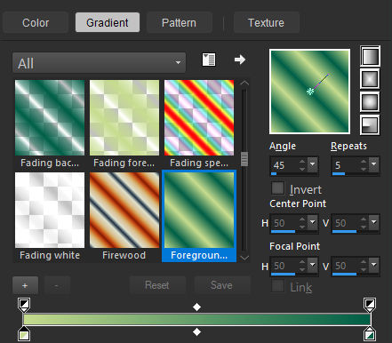The width and height of the screenshot is (392, 343).
Task: Open the Angle value dropdown arrow
Action: [x=313, y=164]
